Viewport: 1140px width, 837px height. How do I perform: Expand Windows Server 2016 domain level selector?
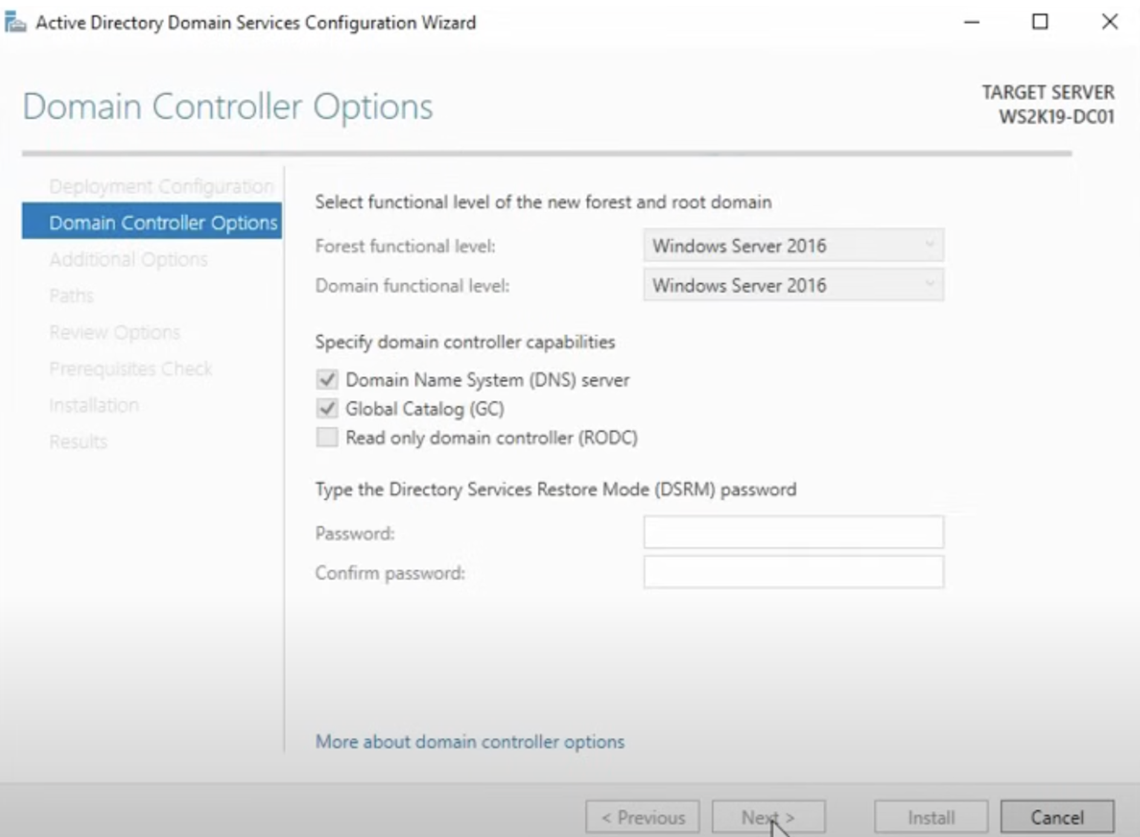pyautogui.click(x=929, y=285)
